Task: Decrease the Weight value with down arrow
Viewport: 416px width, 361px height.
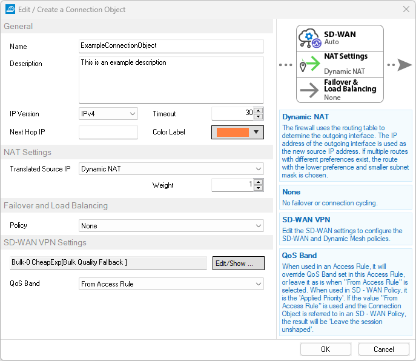Action: [259, 188]
